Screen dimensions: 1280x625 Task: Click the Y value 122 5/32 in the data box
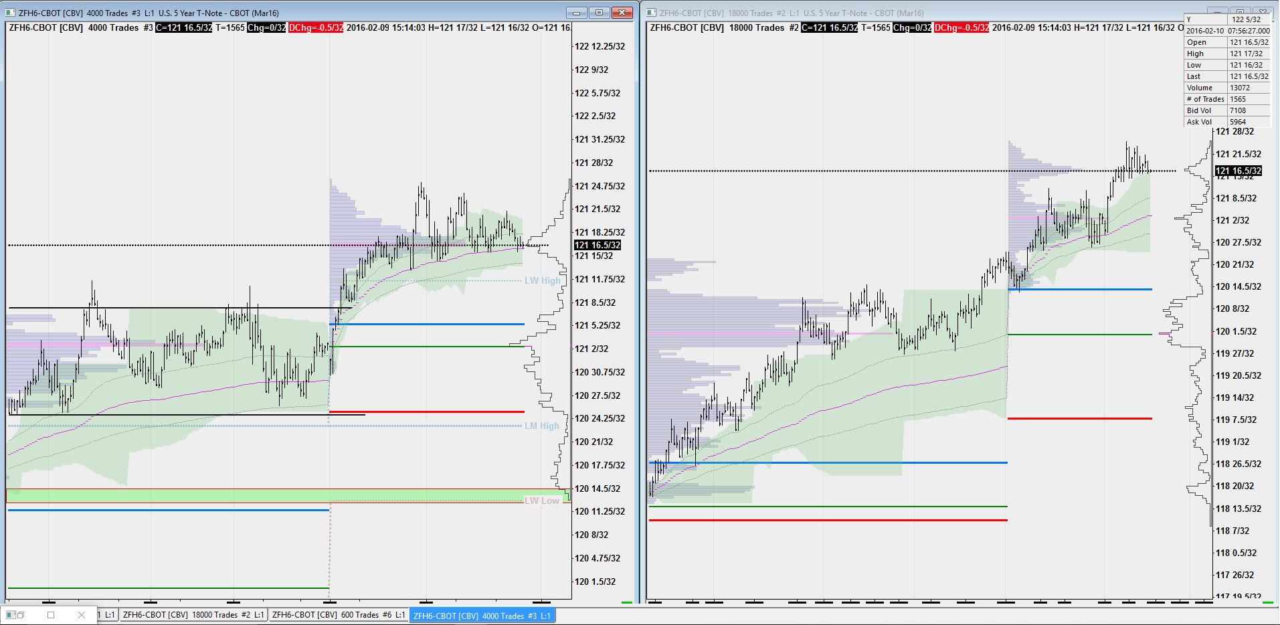coord(1246,19)
